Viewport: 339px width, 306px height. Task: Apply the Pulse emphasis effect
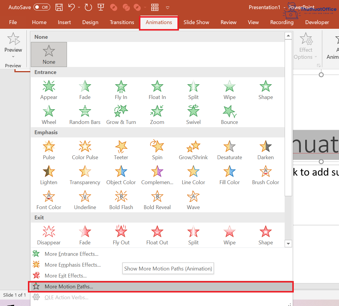[x=49, y=150]
